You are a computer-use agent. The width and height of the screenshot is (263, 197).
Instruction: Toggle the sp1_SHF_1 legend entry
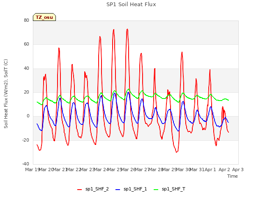coord(131,189)
